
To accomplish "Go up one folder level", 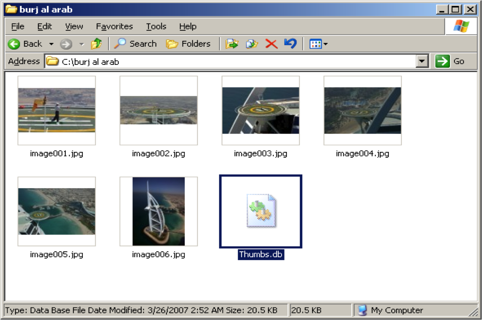I will 96,44.
